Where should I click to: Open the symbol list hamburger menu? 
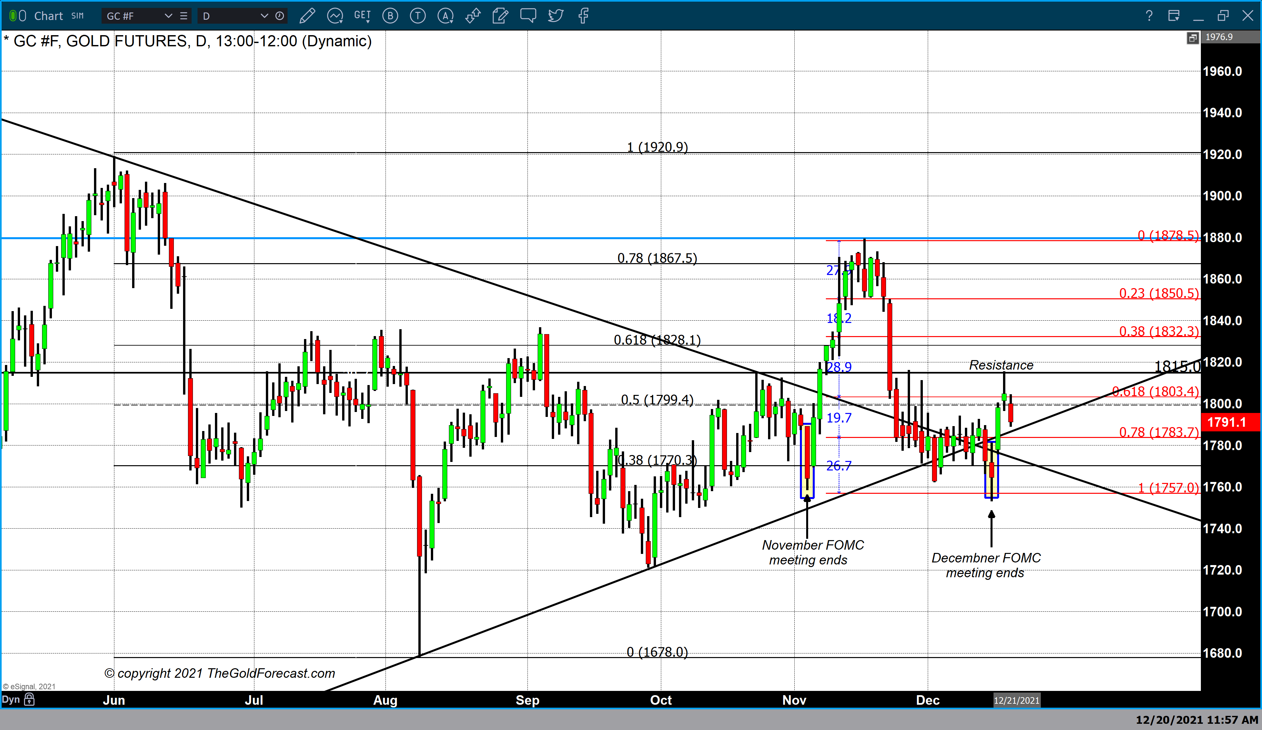coord(184,16)
